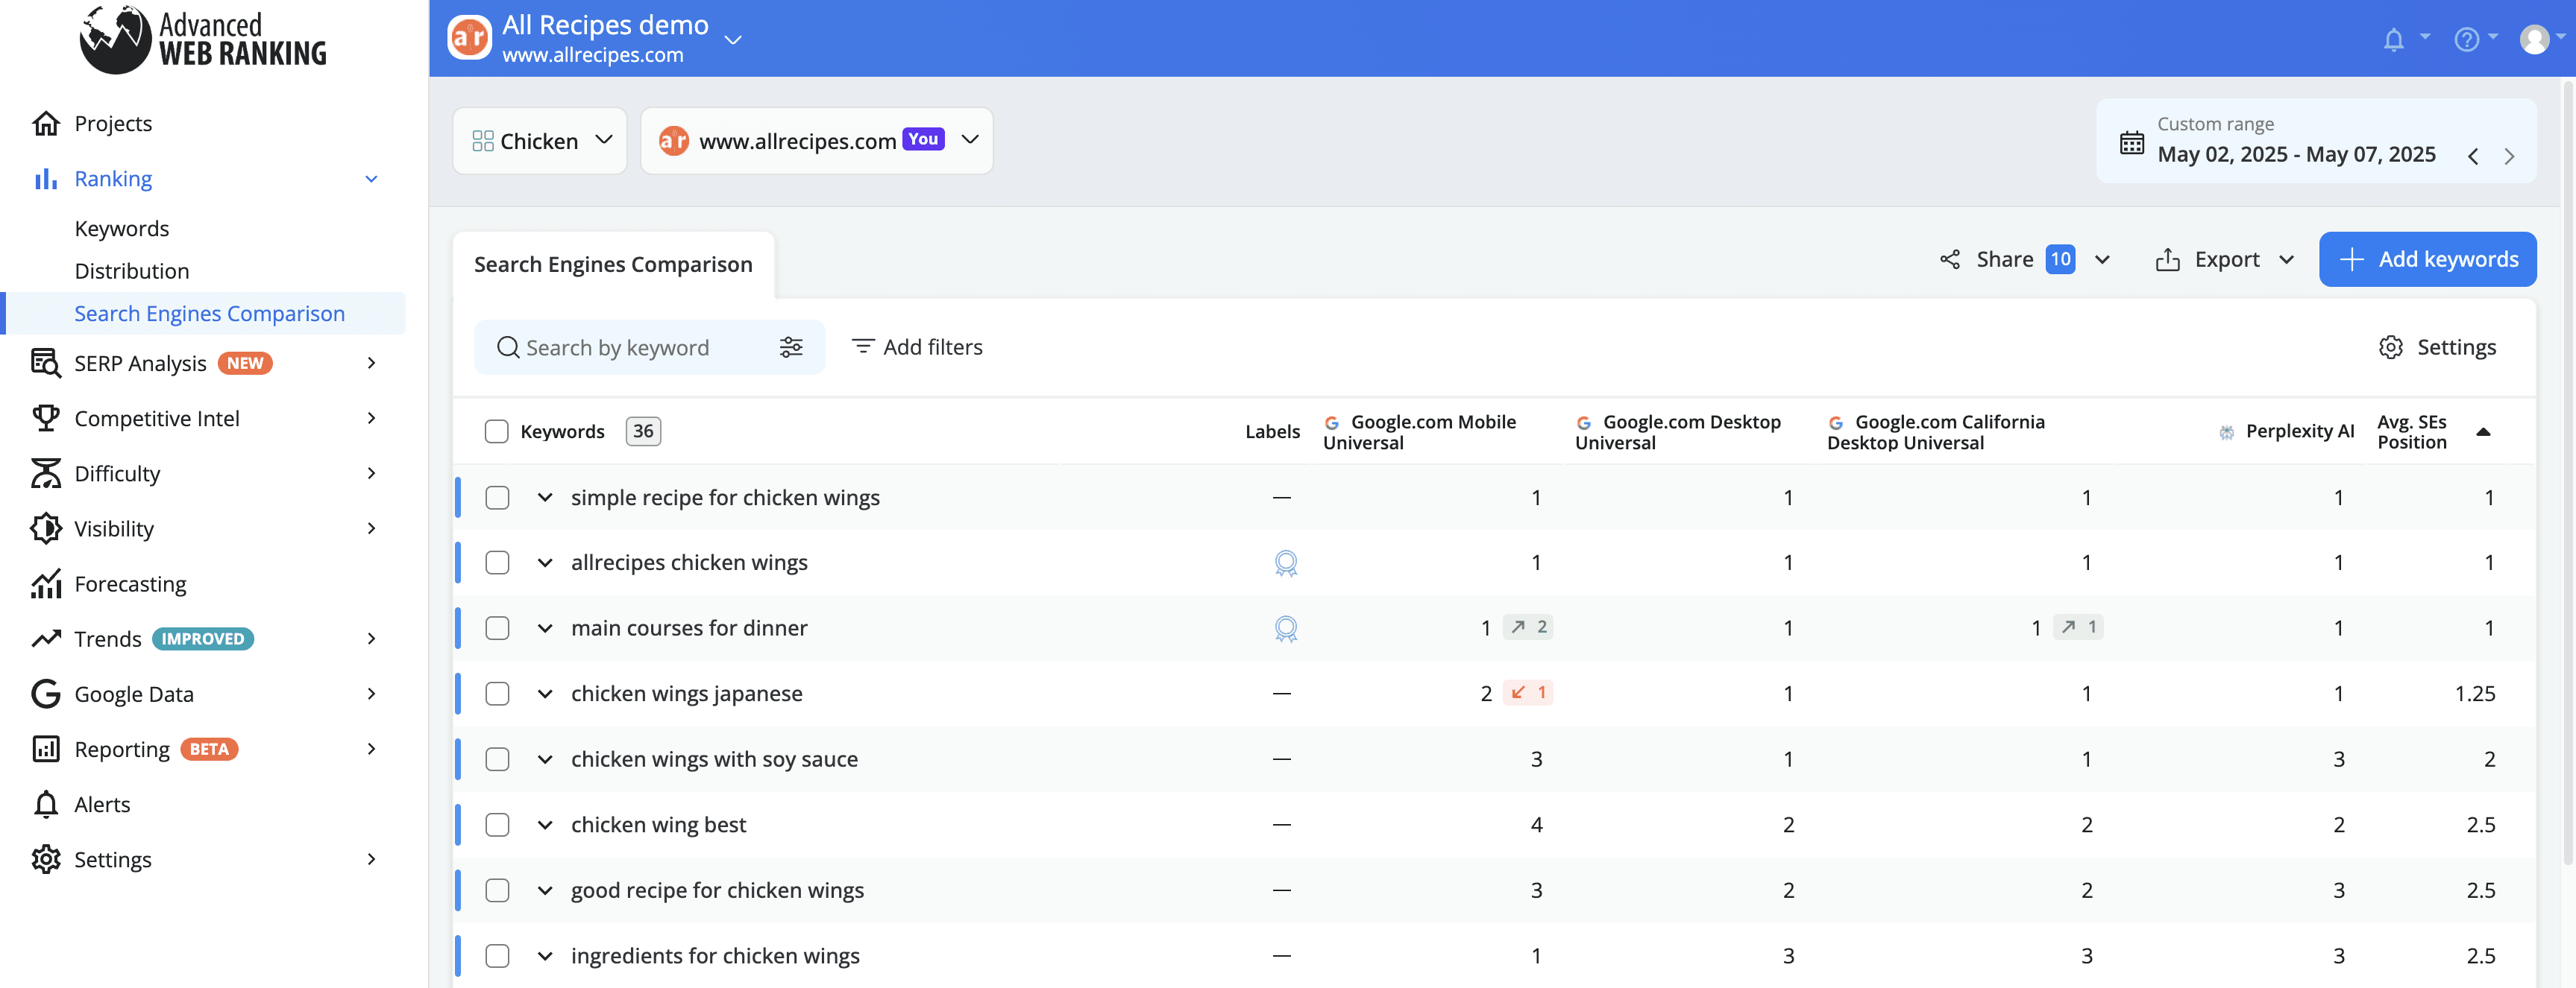Click the Projects home icon
The width and height of the screenshot is (2576, 988).
pos(45,123)
